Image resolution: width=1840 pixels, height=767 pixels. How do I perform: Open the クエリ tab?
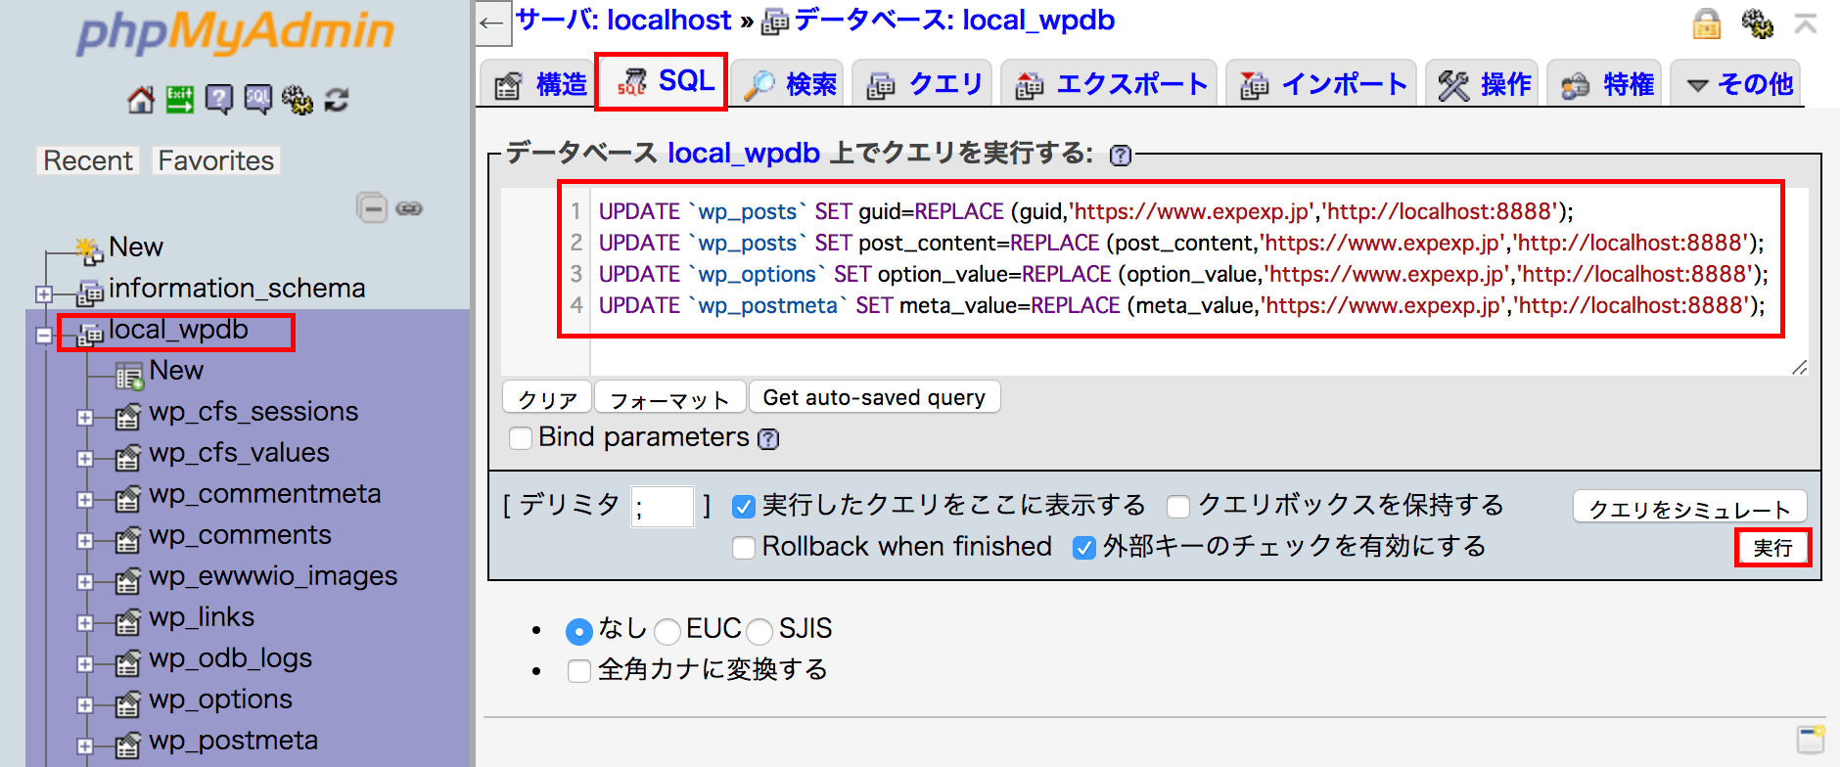923,84
